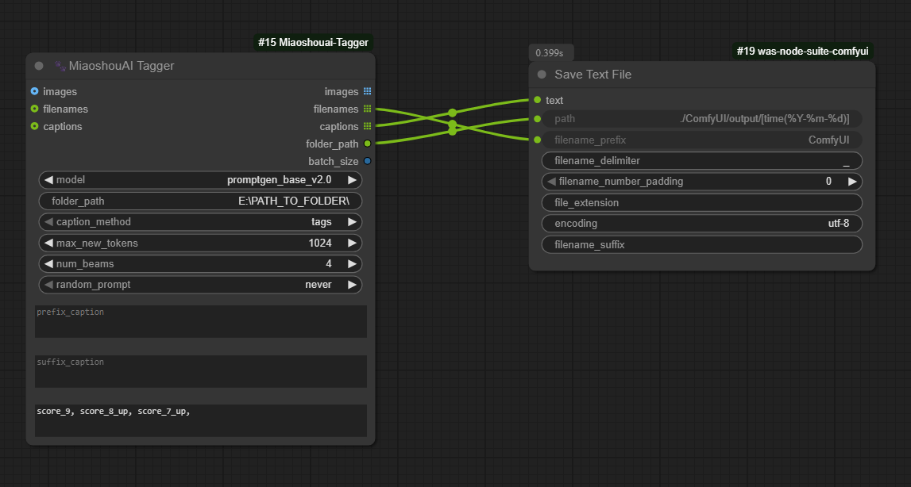
Task: Click the filenames output grid socket
Action: tap(367, 109)
